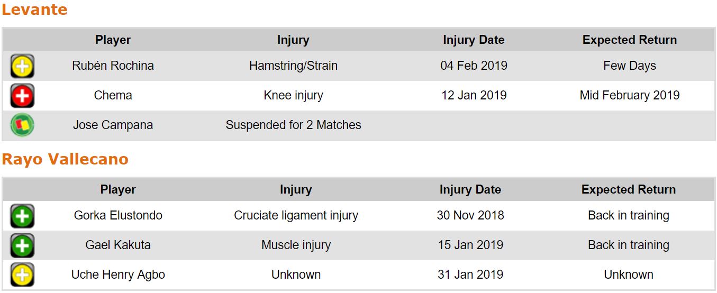Click green cross icon beside Gorka Elustondo
This screenshot has height=293, width=717.
(22, 216)
